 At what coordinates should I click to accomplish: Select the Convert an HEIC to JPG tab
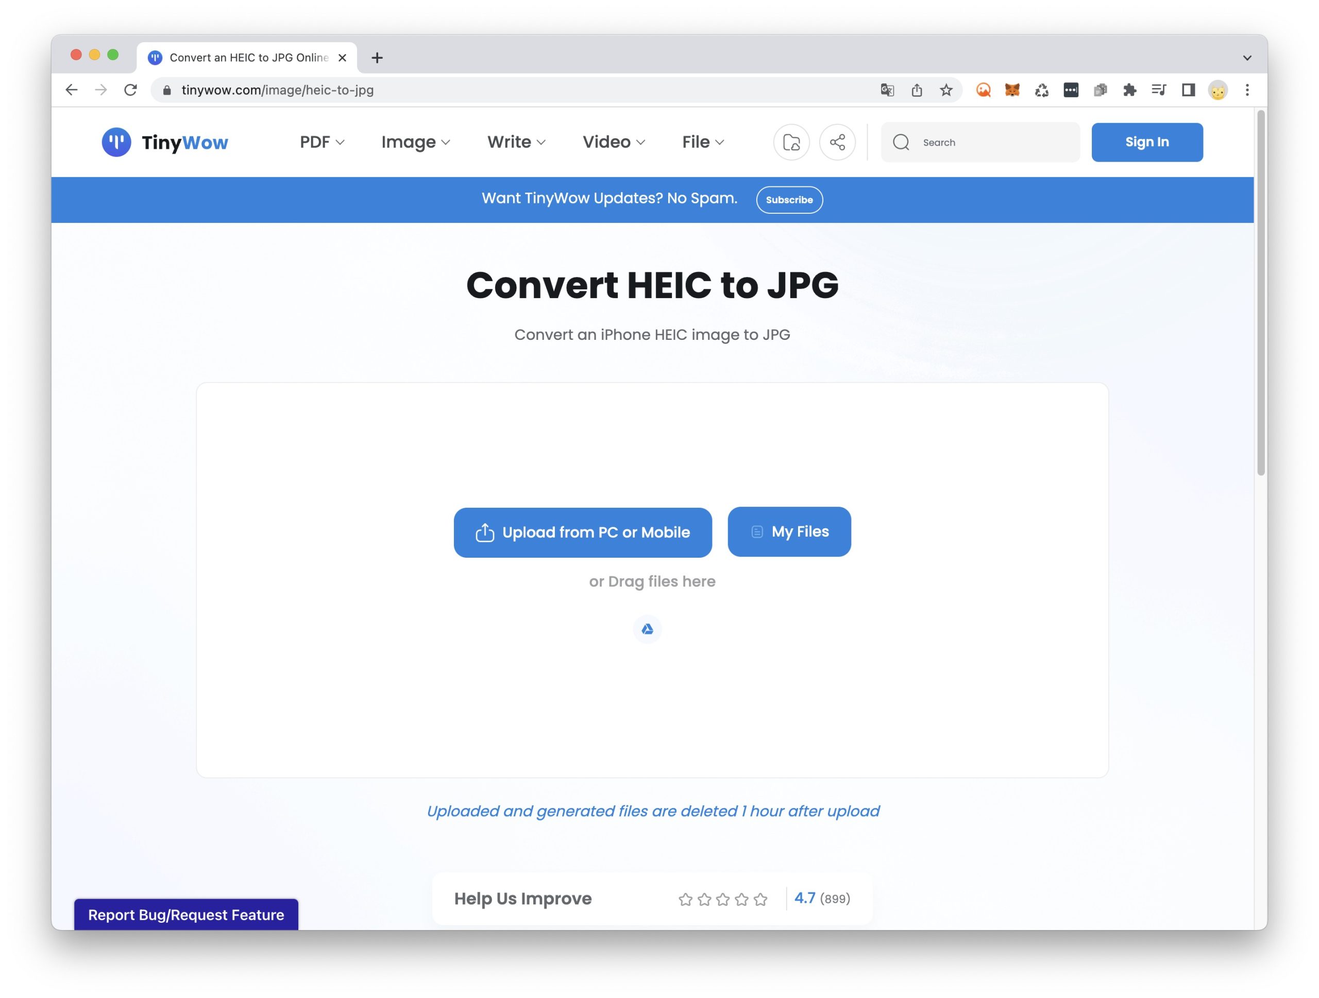(x=247, y=58)
